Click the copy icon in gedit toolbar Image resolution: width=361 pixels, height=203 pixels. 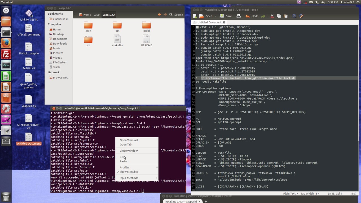[279, 16]
